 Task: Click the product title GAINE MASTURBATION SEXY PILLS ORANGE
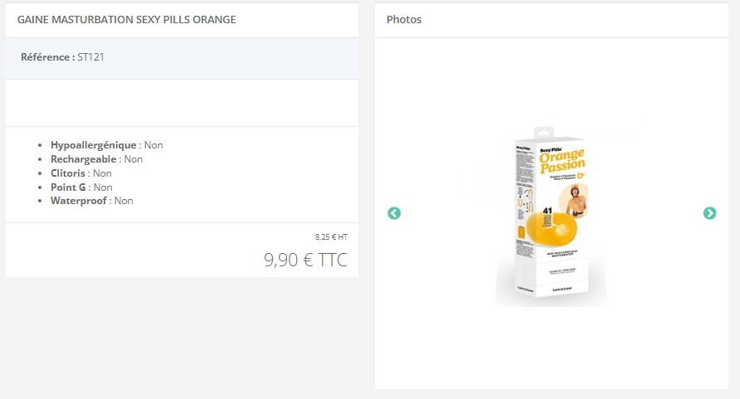point(126,19)
